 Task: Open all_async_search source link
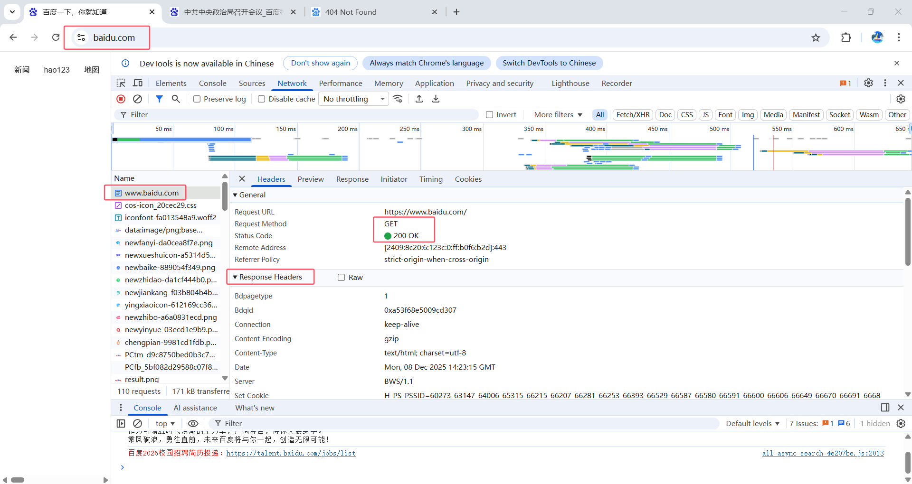point(823,453)
